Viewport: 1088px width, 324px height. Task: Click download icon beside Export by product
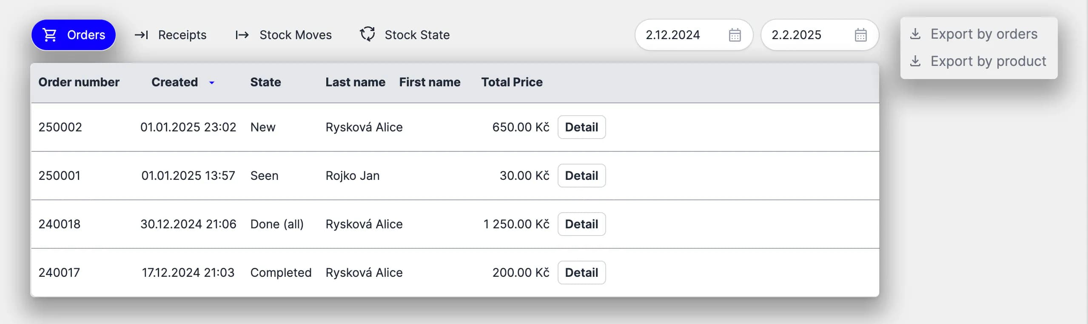click(915, 61)
